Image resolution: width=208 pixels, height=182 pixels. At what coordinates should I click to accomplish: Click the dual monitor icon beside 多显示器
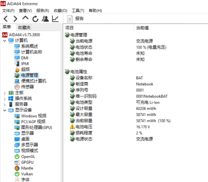tap(17, 145)
